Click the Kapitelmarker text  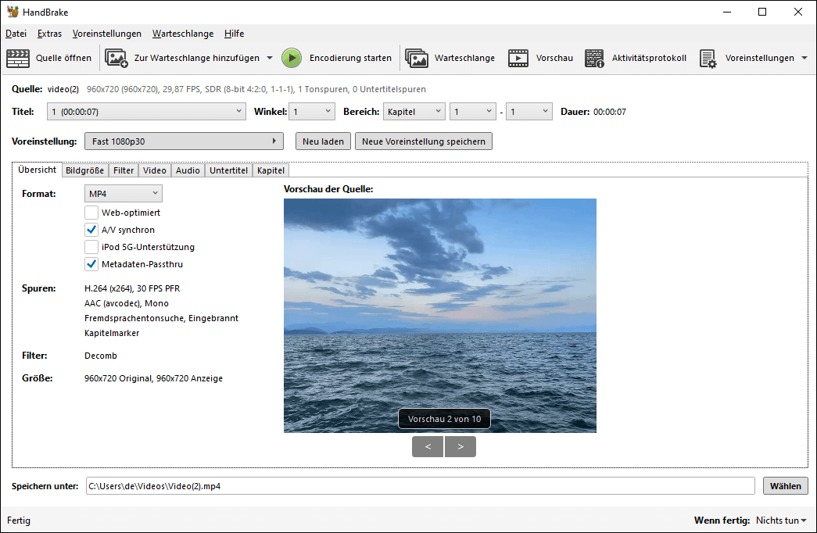pyautogui.click(x=112, y=333)
